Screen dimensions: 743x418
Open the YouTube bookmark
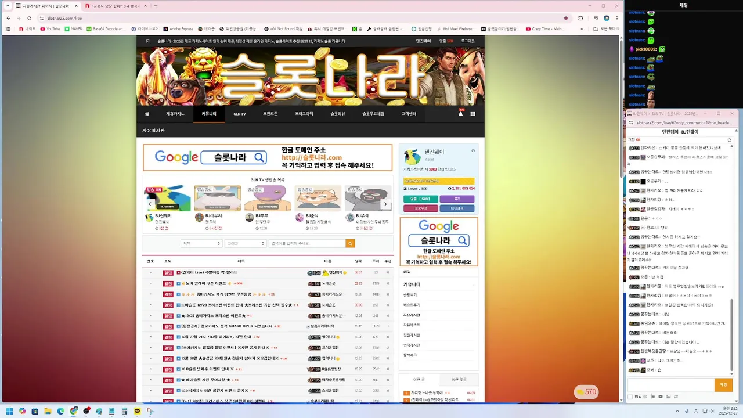(x=51, y=28)
